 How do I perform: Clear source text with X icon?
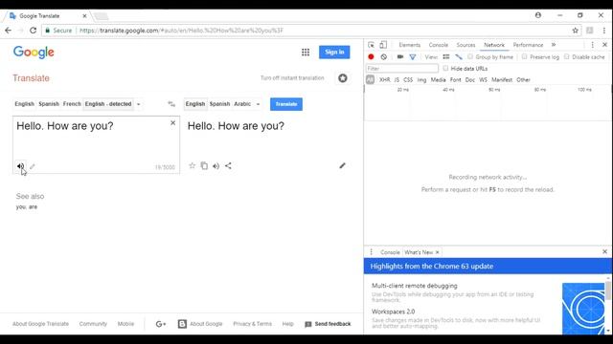click(172, 123)
